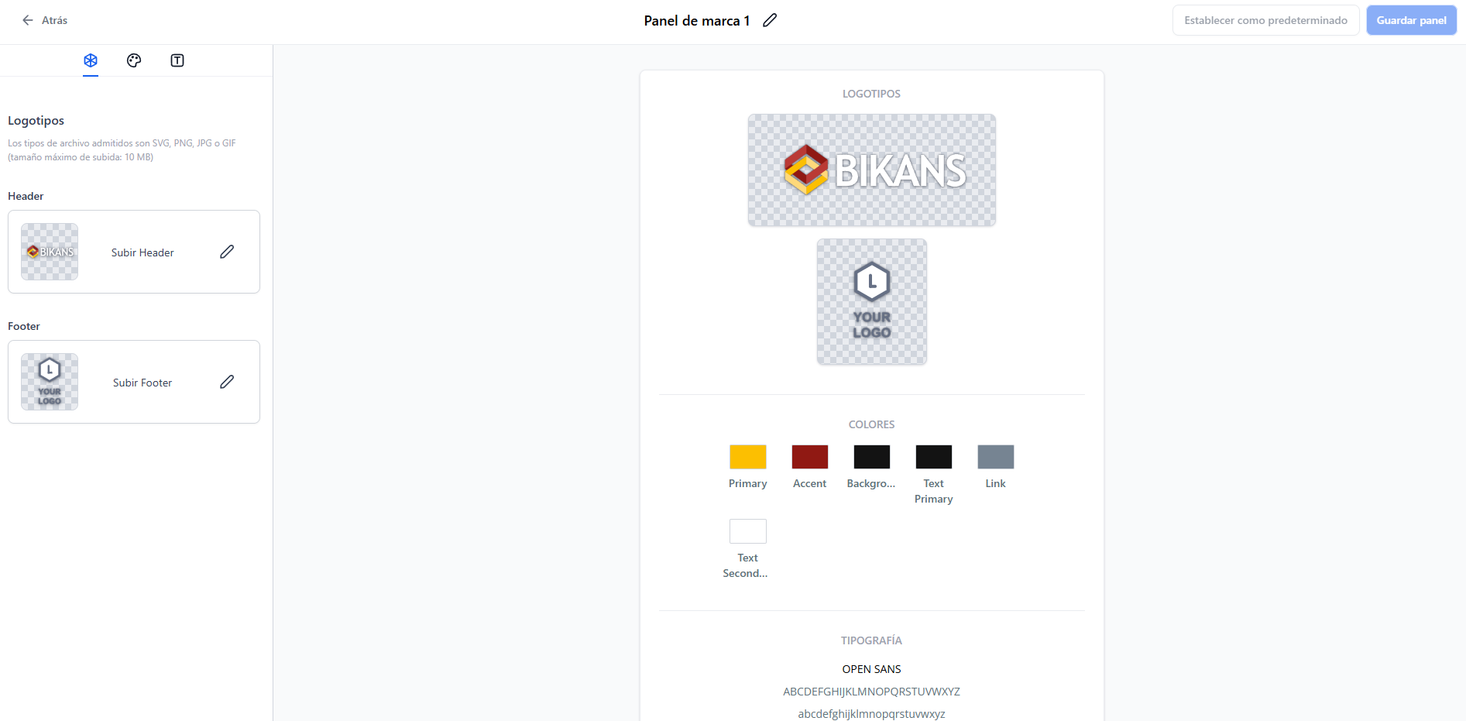Click the large BIKANS logo preview
This screenshot has height=721, width=1466.
872,170
